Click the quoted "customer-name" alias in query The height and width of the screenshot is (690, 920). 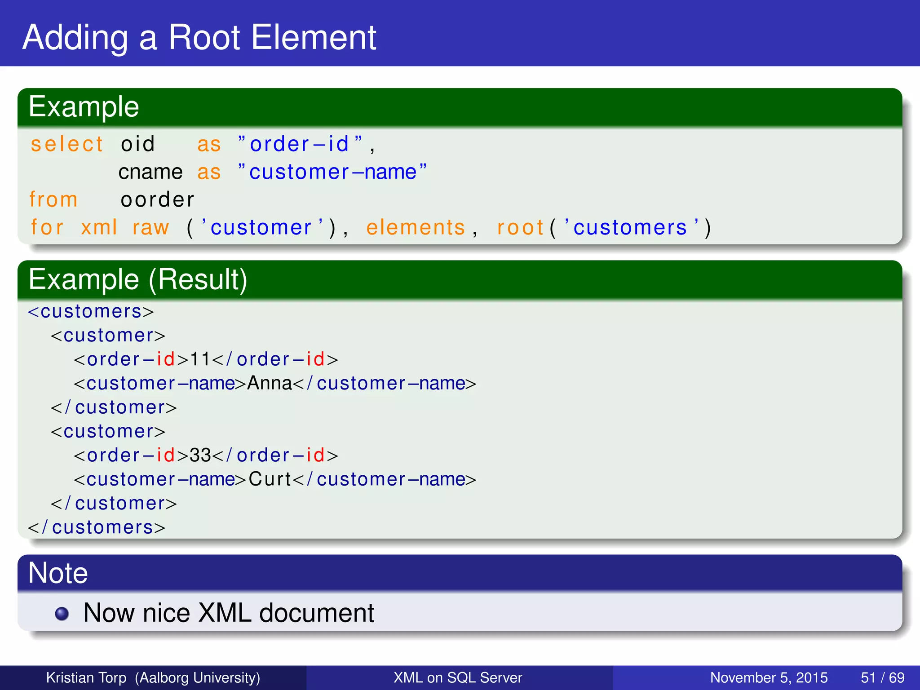(x=332, y=172)
